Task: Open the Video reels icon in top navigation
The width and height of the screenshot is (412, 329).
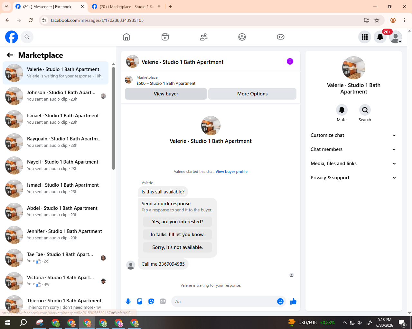Action: (165, 37)
